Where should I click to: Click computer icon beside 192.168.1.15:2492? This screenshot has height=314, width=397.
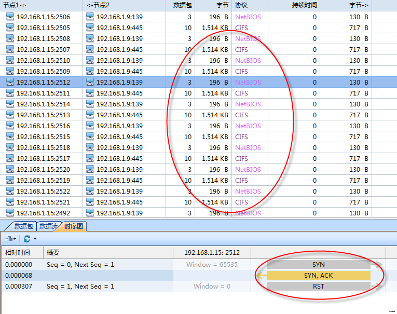[x=10, y=213]
